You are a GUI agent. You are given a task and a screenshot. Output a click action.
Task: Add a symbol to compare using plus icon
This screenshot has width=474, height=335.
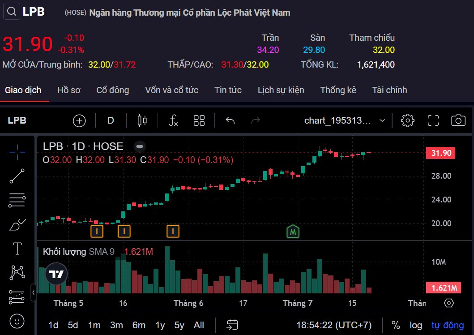click(x=79, y=120)
